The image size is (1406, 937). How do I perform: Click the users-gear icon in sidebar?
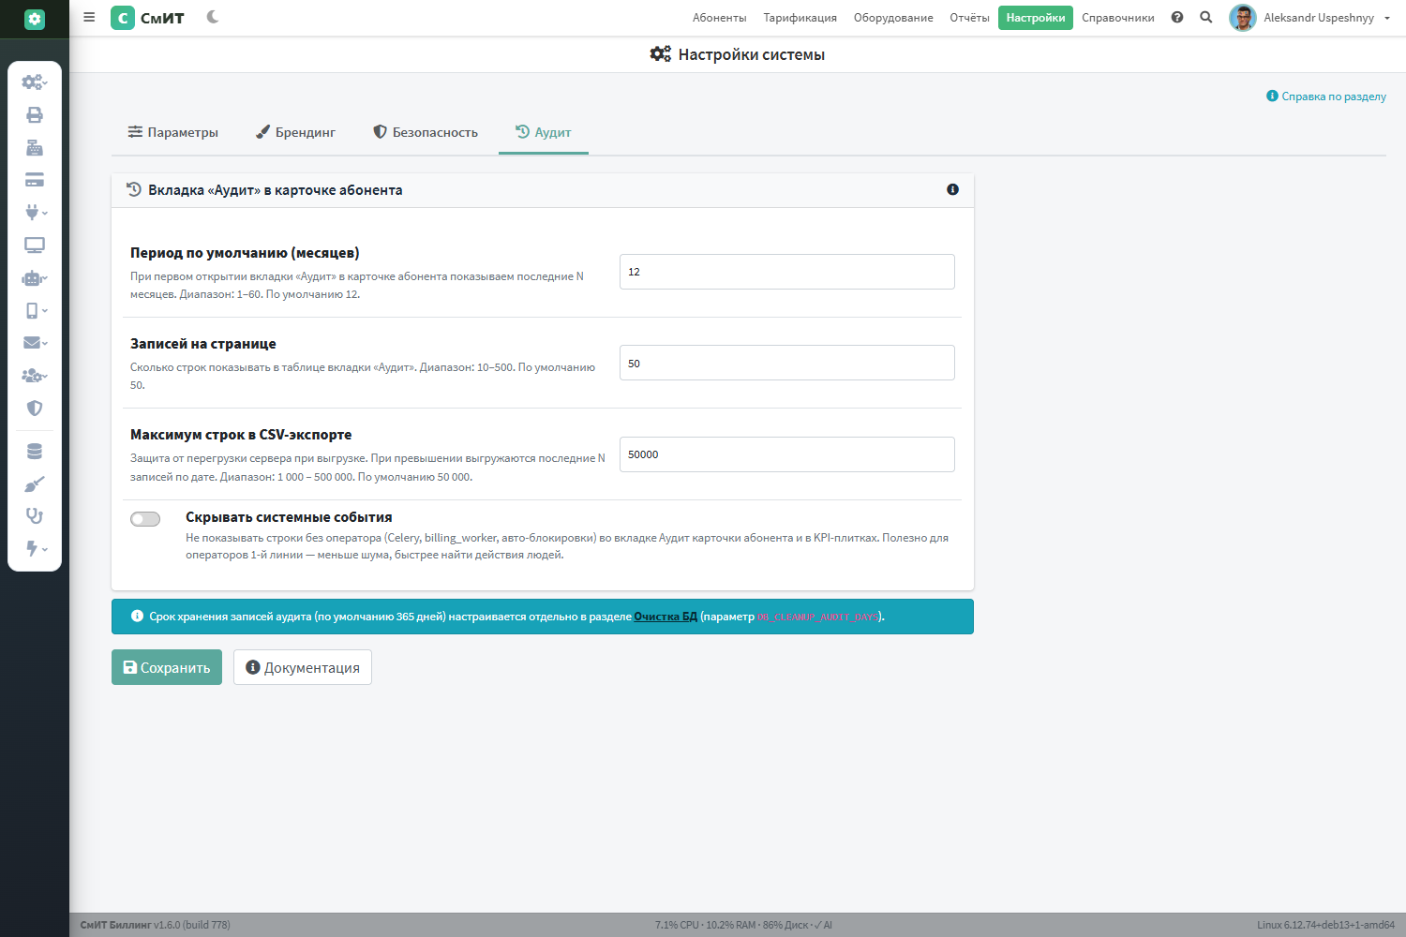point(33,376)
